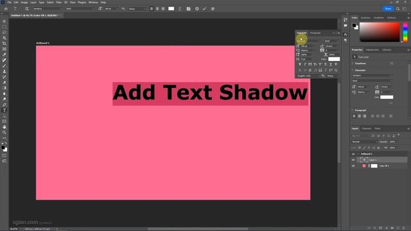411x231 pixels.
Task: Collapse Artboard 1 group in Layers
Action: coord(358,154)
